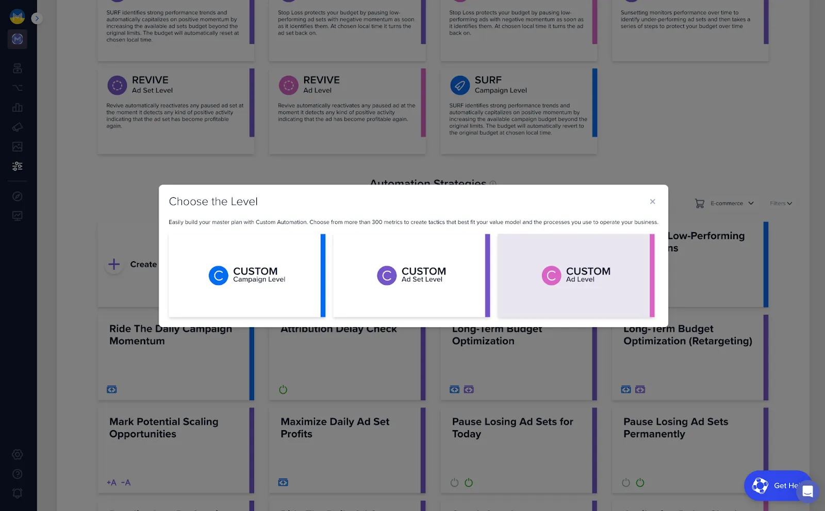This screenshot has width=825, height=511.
Task: Open the REVIVE Ad Set Level card
Action: pyautogui.click(x=176, y=111)
